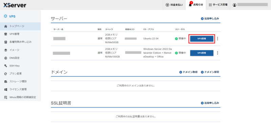Select VPS heading in sidebar
Image resolution: width=271 pixels, height=128 pixels.
click(x=12, y=16)
